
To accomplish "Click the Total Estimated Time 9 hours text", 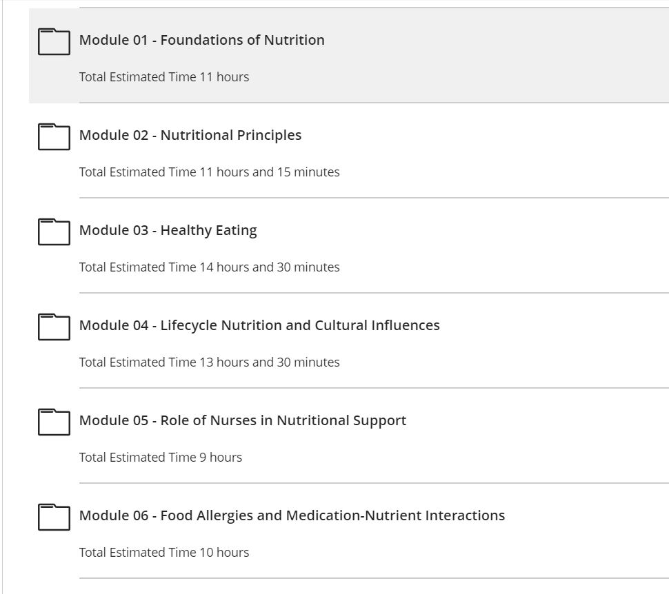I will click(x=161, y=457).
